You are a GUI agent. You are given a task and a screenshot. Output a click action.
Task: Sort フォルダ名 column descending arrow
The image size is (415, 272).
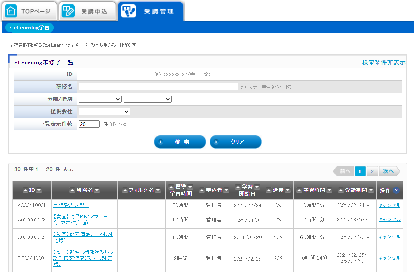[x=158, y=190]
